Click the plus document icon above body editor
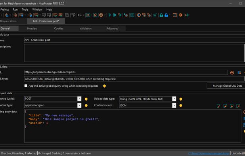 click(232, 106)
